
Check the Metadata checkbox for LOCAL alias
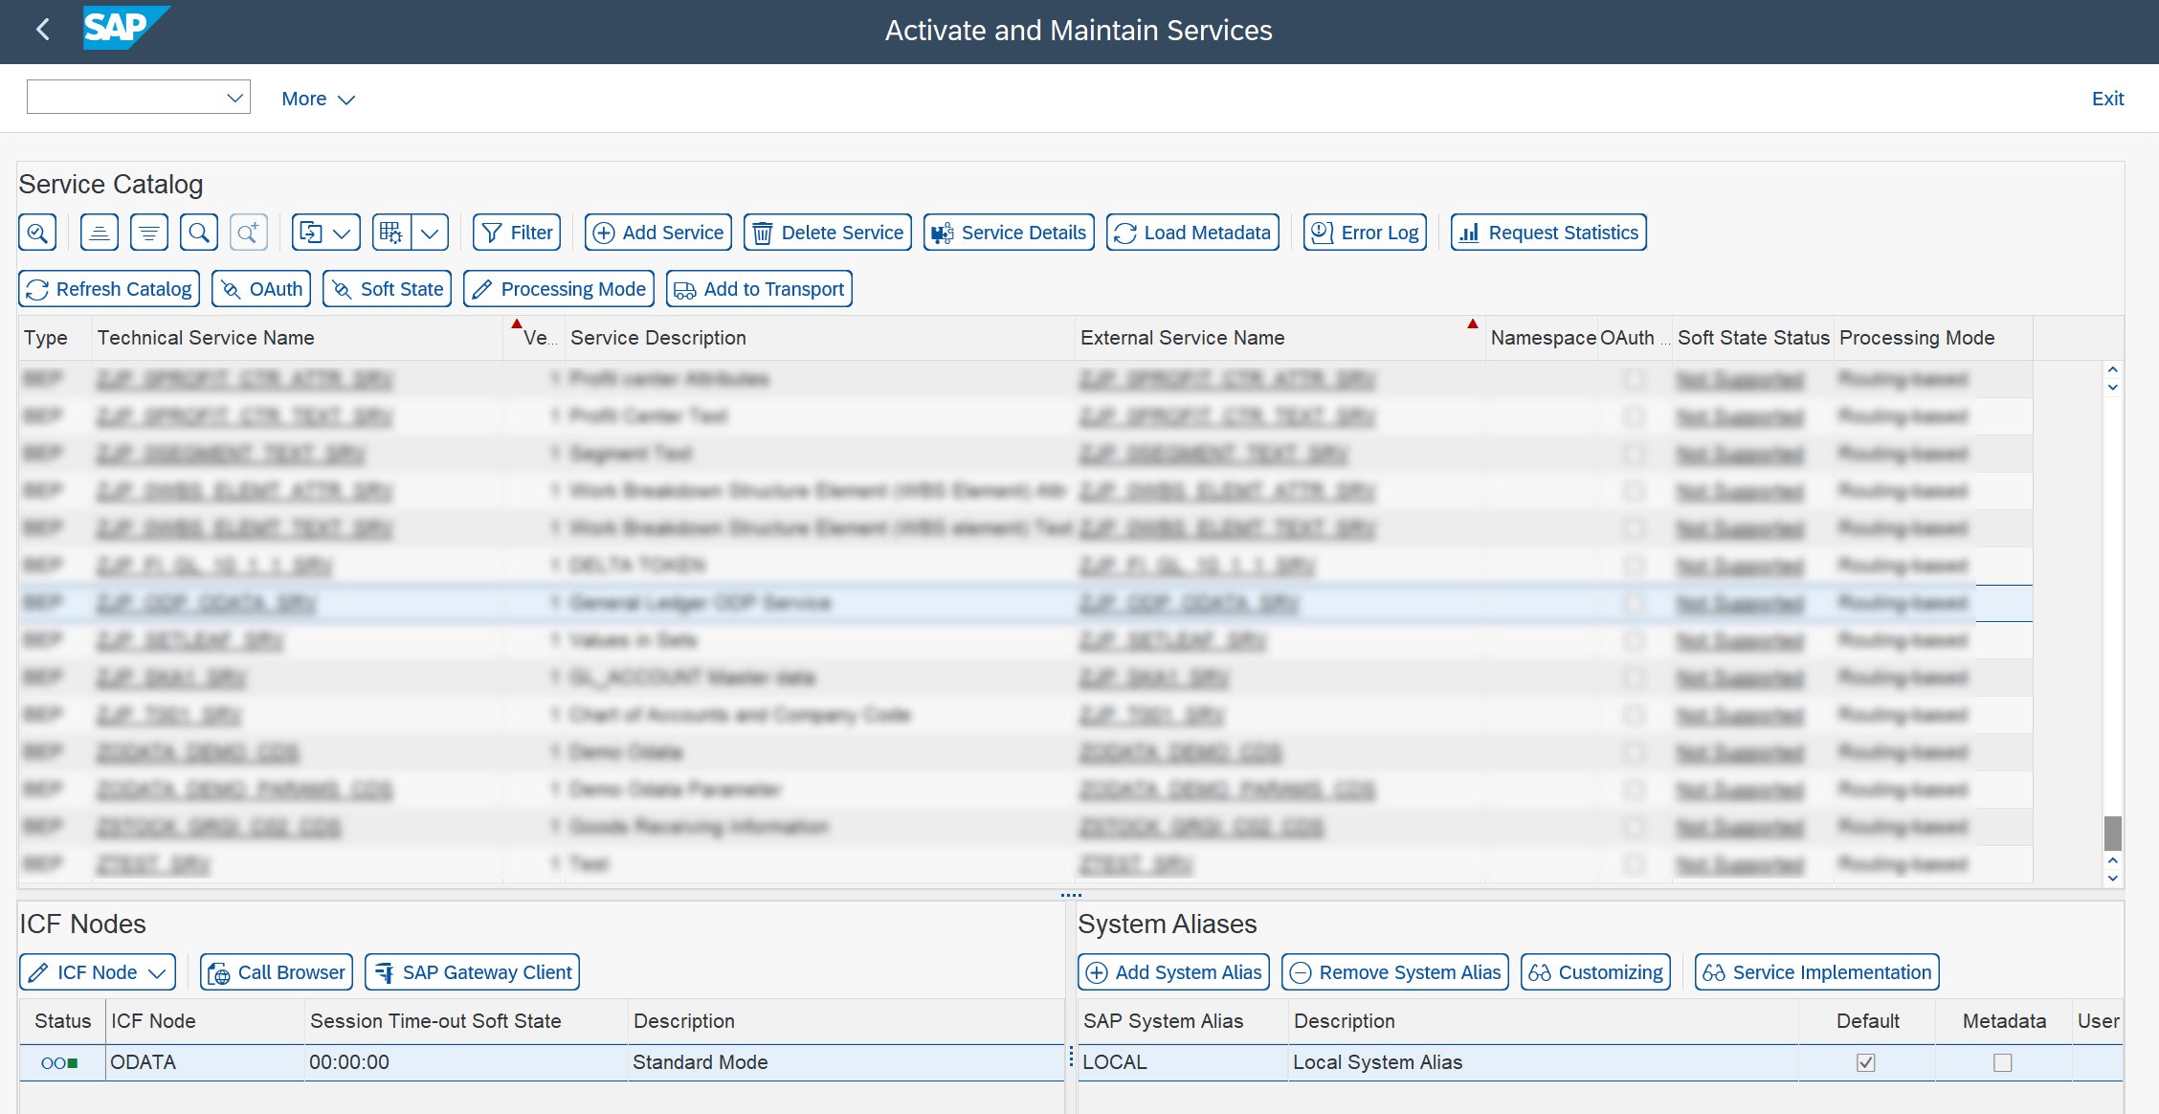2003,1062
